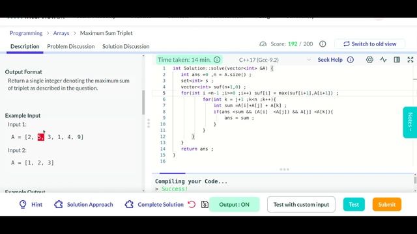
Task: Open the Seek Help info icon
Action: [x=351, y=60]
